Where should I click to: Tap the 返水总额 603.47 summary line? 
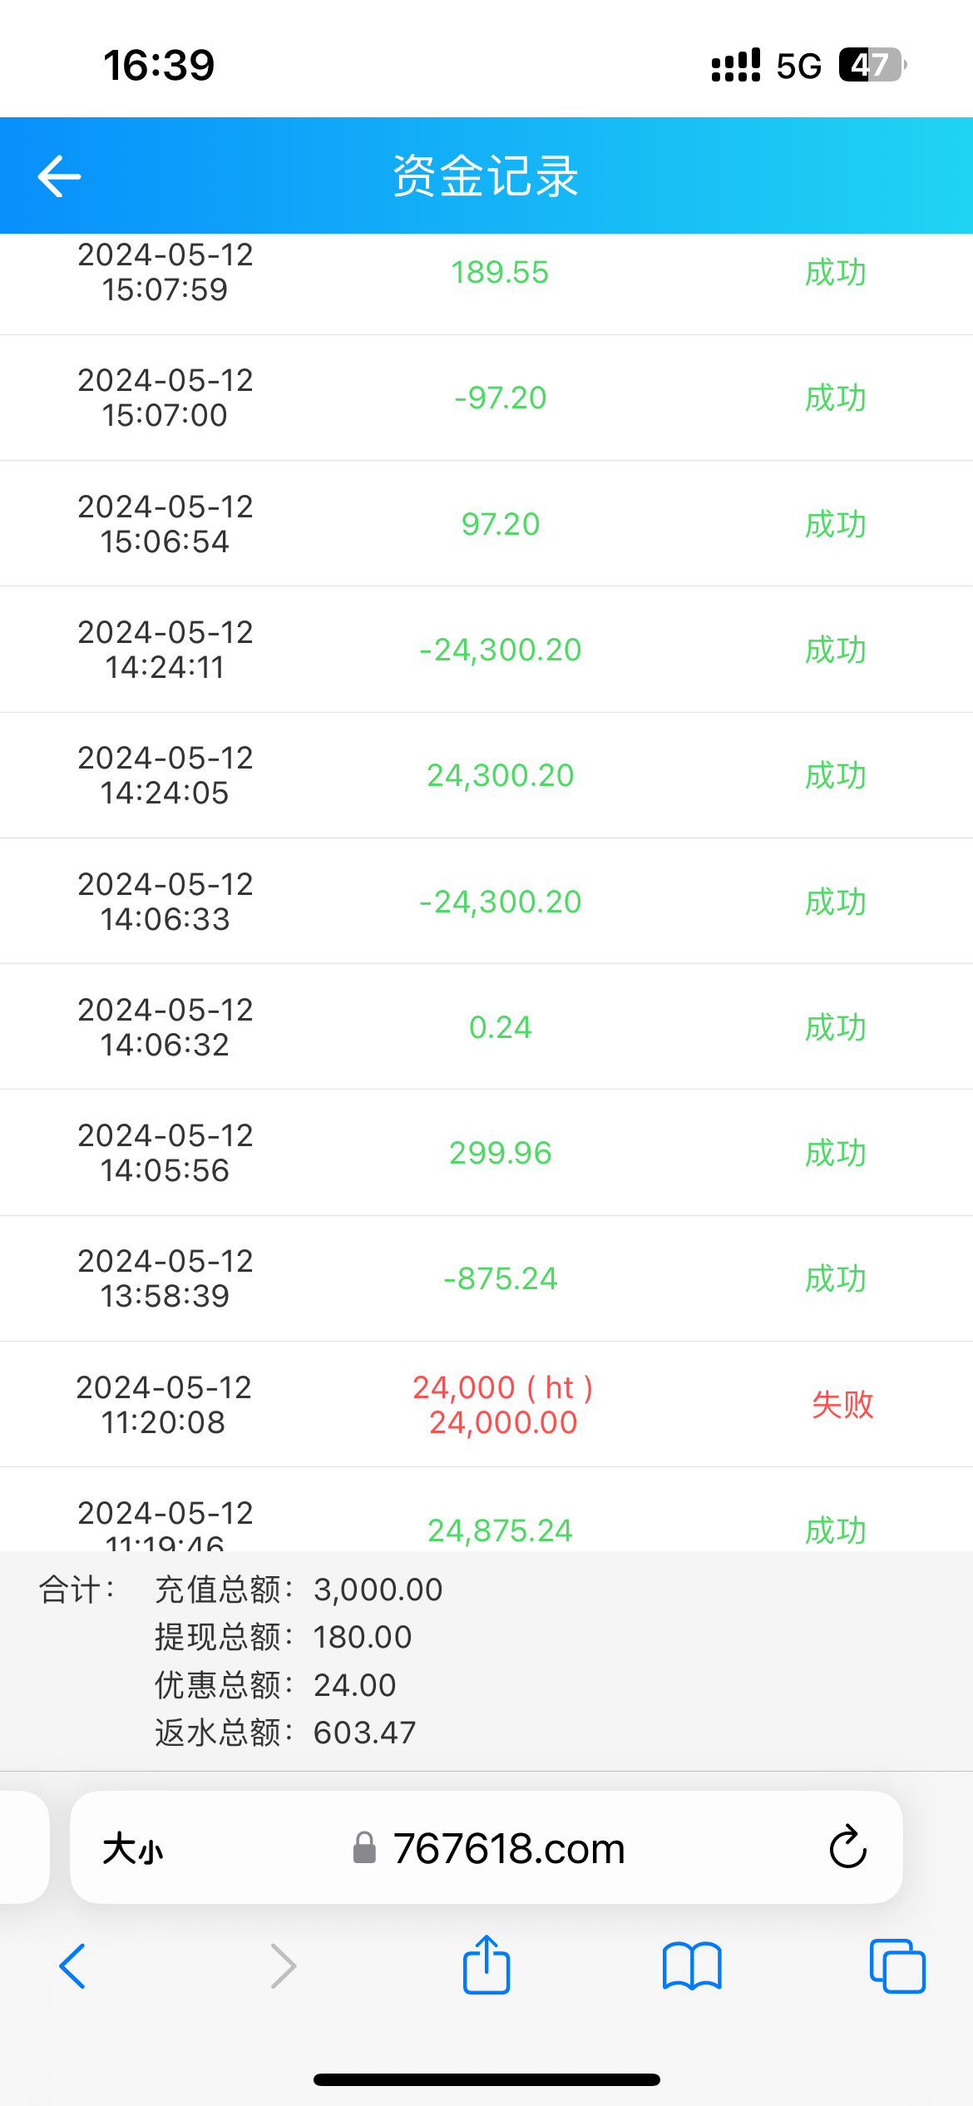point(285,1733)
